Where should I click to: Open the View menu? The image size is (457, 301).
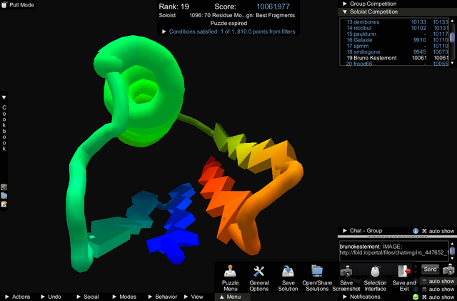tap(194, 297)
